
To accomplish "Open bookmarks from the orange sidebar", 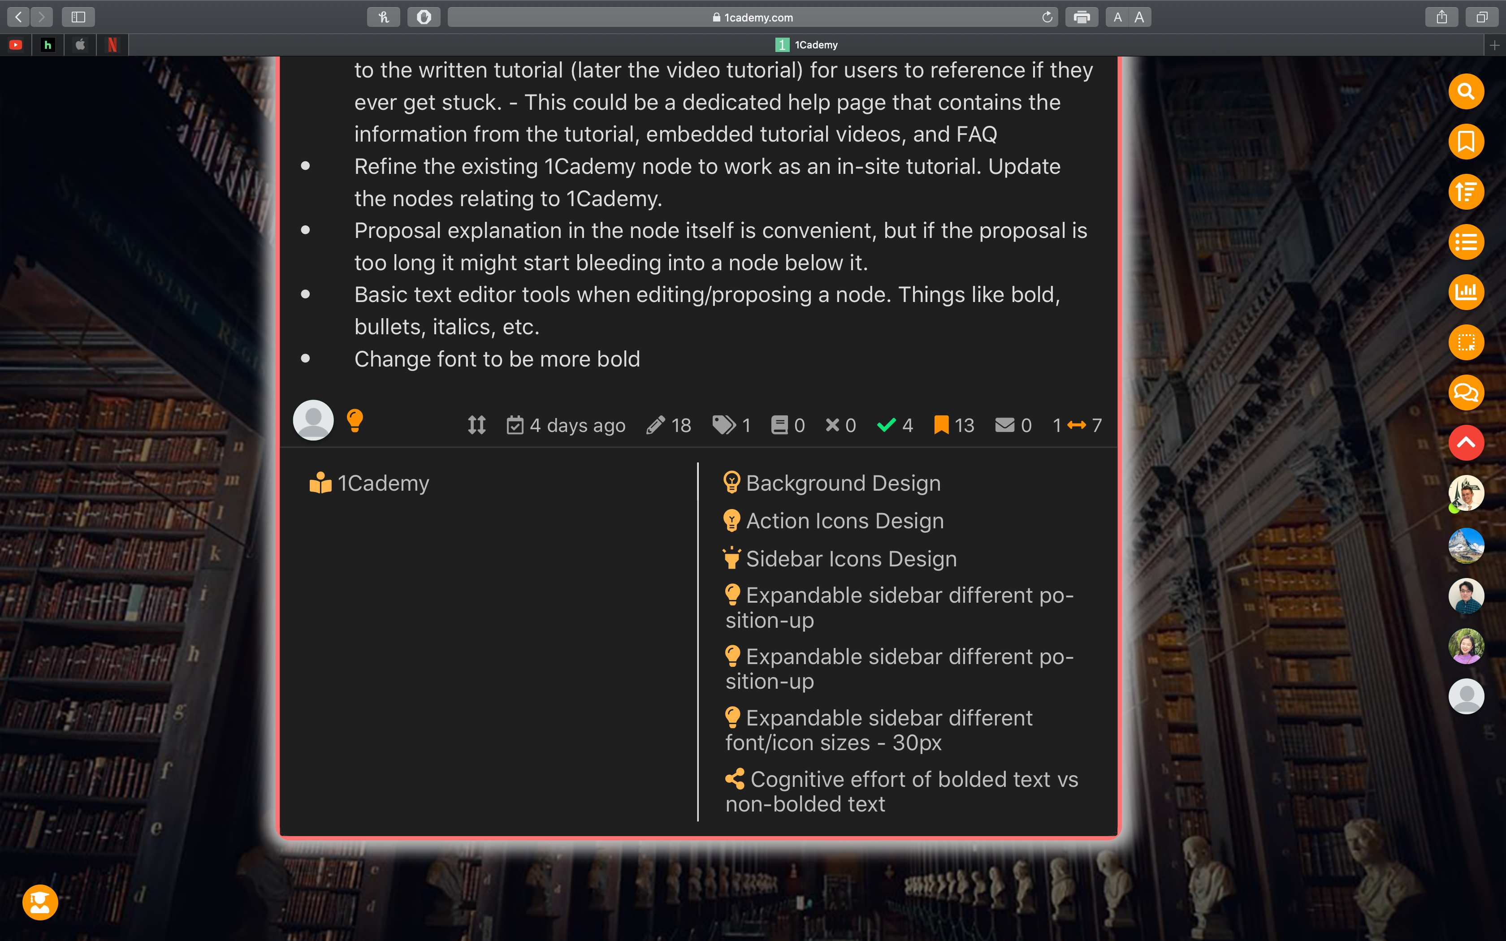I will (x=1466, y=142).
